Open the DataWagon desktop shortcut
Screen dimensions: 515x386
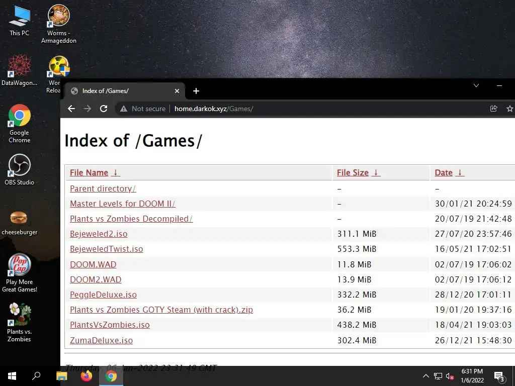(20, 70)
